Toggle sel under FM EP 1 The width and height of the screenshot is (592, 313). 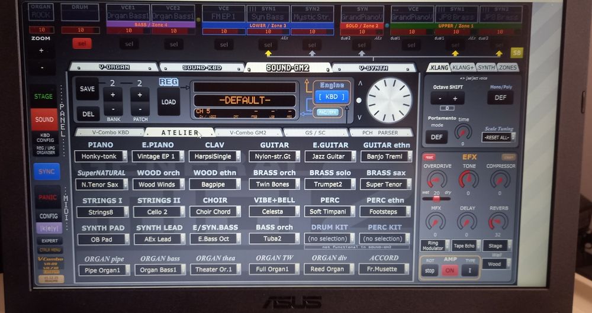[x=224, y=44]
